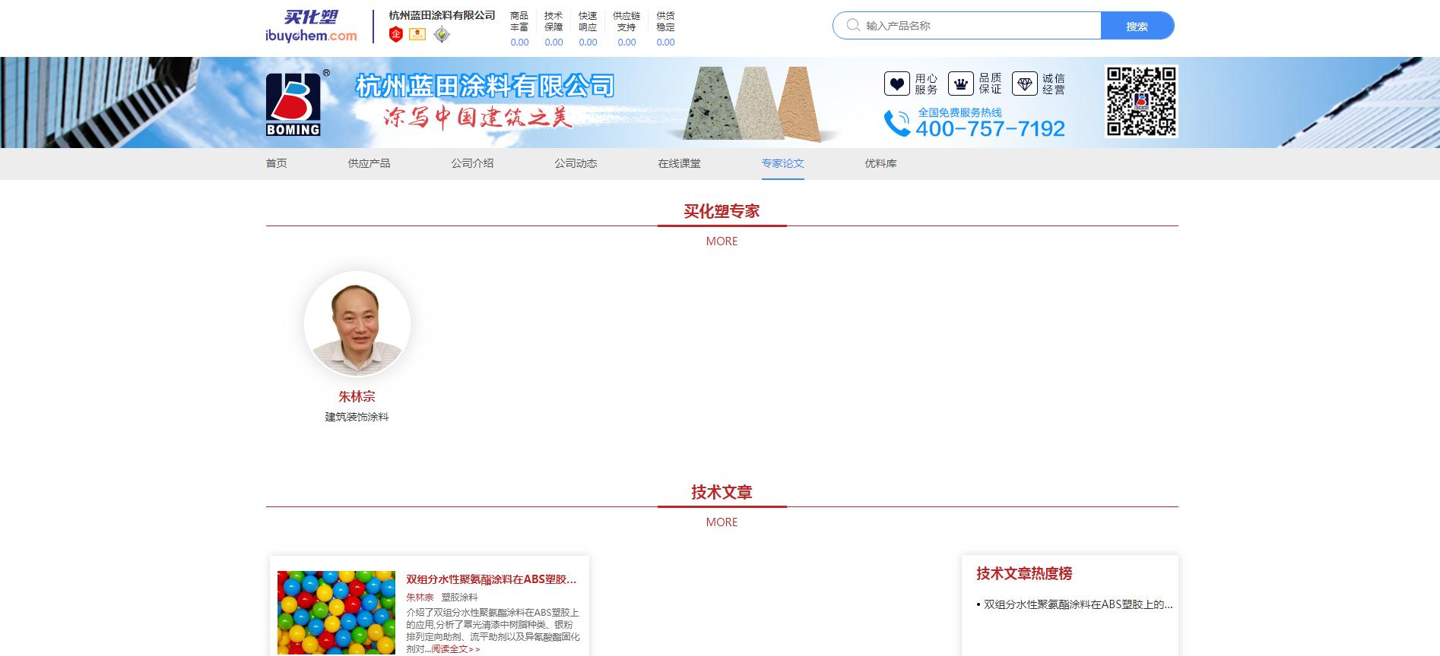Click the heart icon beside 用心服务

897,84
